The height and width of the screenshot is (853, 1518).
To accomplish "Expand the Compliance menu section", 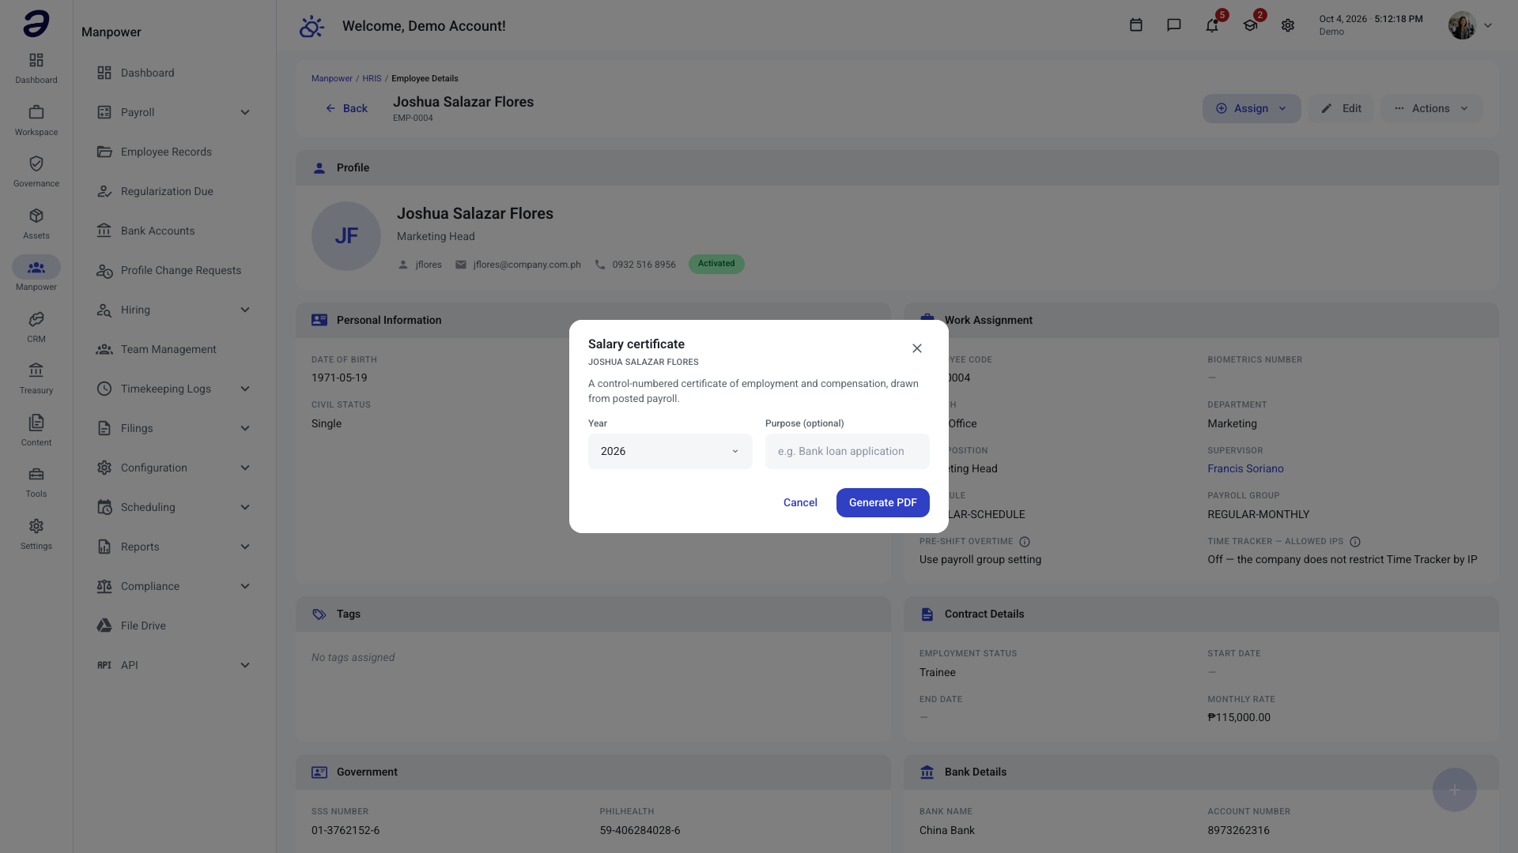I will [174, 586].
